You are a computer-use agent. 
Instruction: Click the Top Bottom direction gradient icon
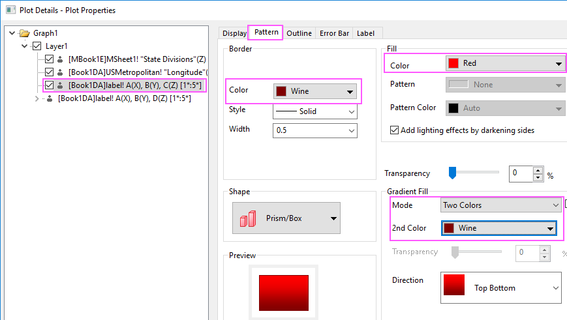[x=454, y=285]
